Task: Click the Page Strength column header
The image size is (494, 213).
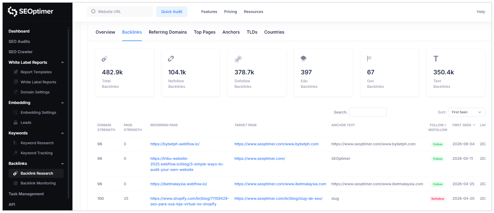Action: tap(133, 128)
